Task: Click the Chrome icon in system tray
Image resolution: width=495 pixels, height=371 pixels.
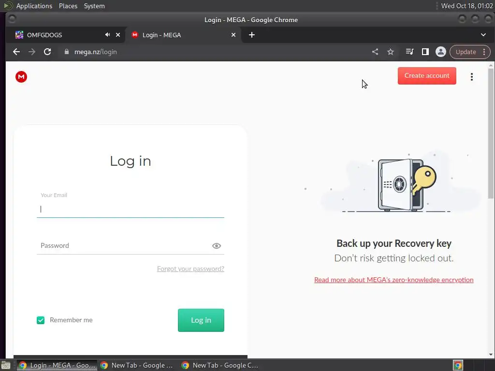Action: click(x=458, y=365)
